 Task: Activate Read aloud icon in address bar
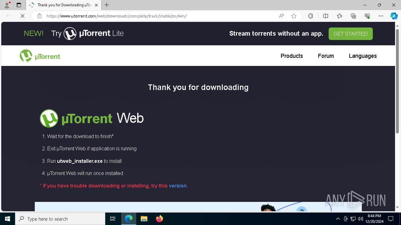pyautogui.click(x=281, y=16)
